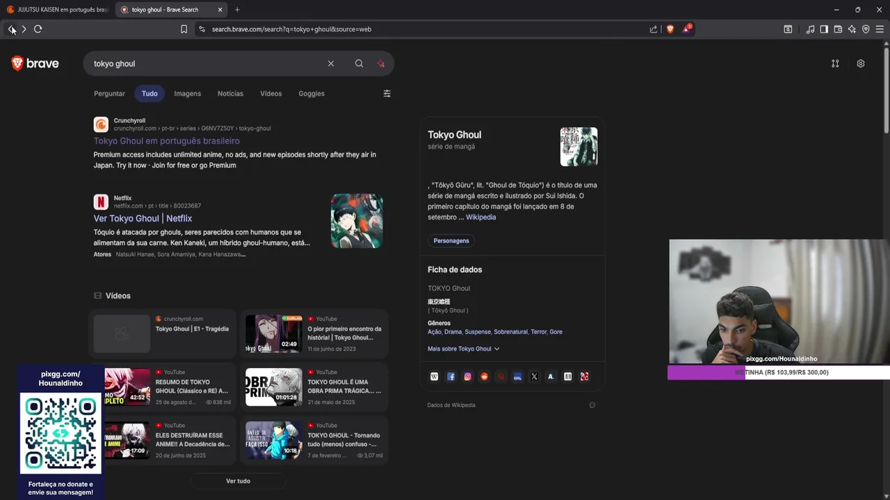Click Ver tudo videos button
Screen dimensions: 890x500
238,481
